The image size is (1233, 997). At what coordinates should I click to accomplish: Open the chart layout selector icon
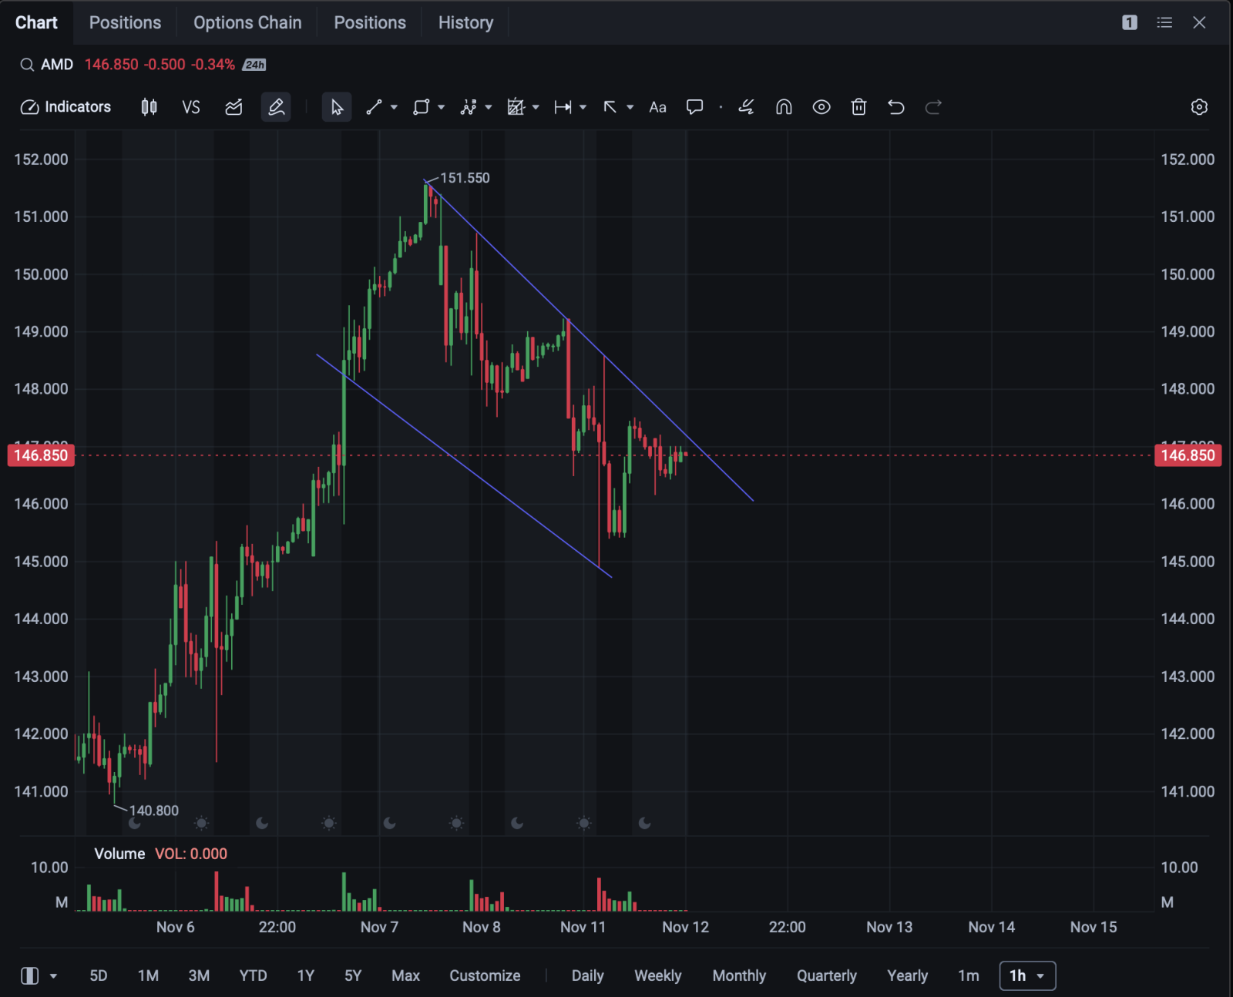click(29, 976)
